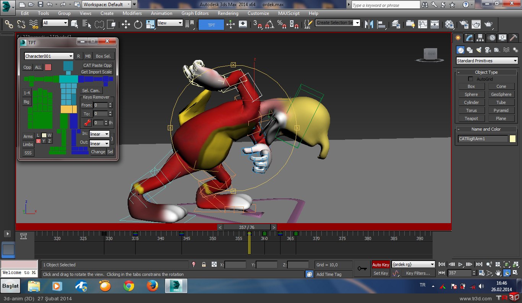
Task: Open the Rendering menu
Action: [228, 13]
